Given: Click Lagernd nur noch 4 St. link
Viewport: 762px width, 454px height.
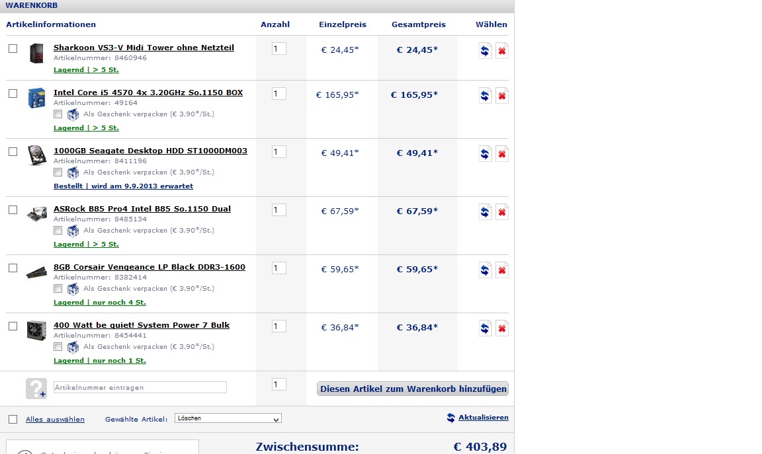Looking at the screenshot, I should (100, 303).
